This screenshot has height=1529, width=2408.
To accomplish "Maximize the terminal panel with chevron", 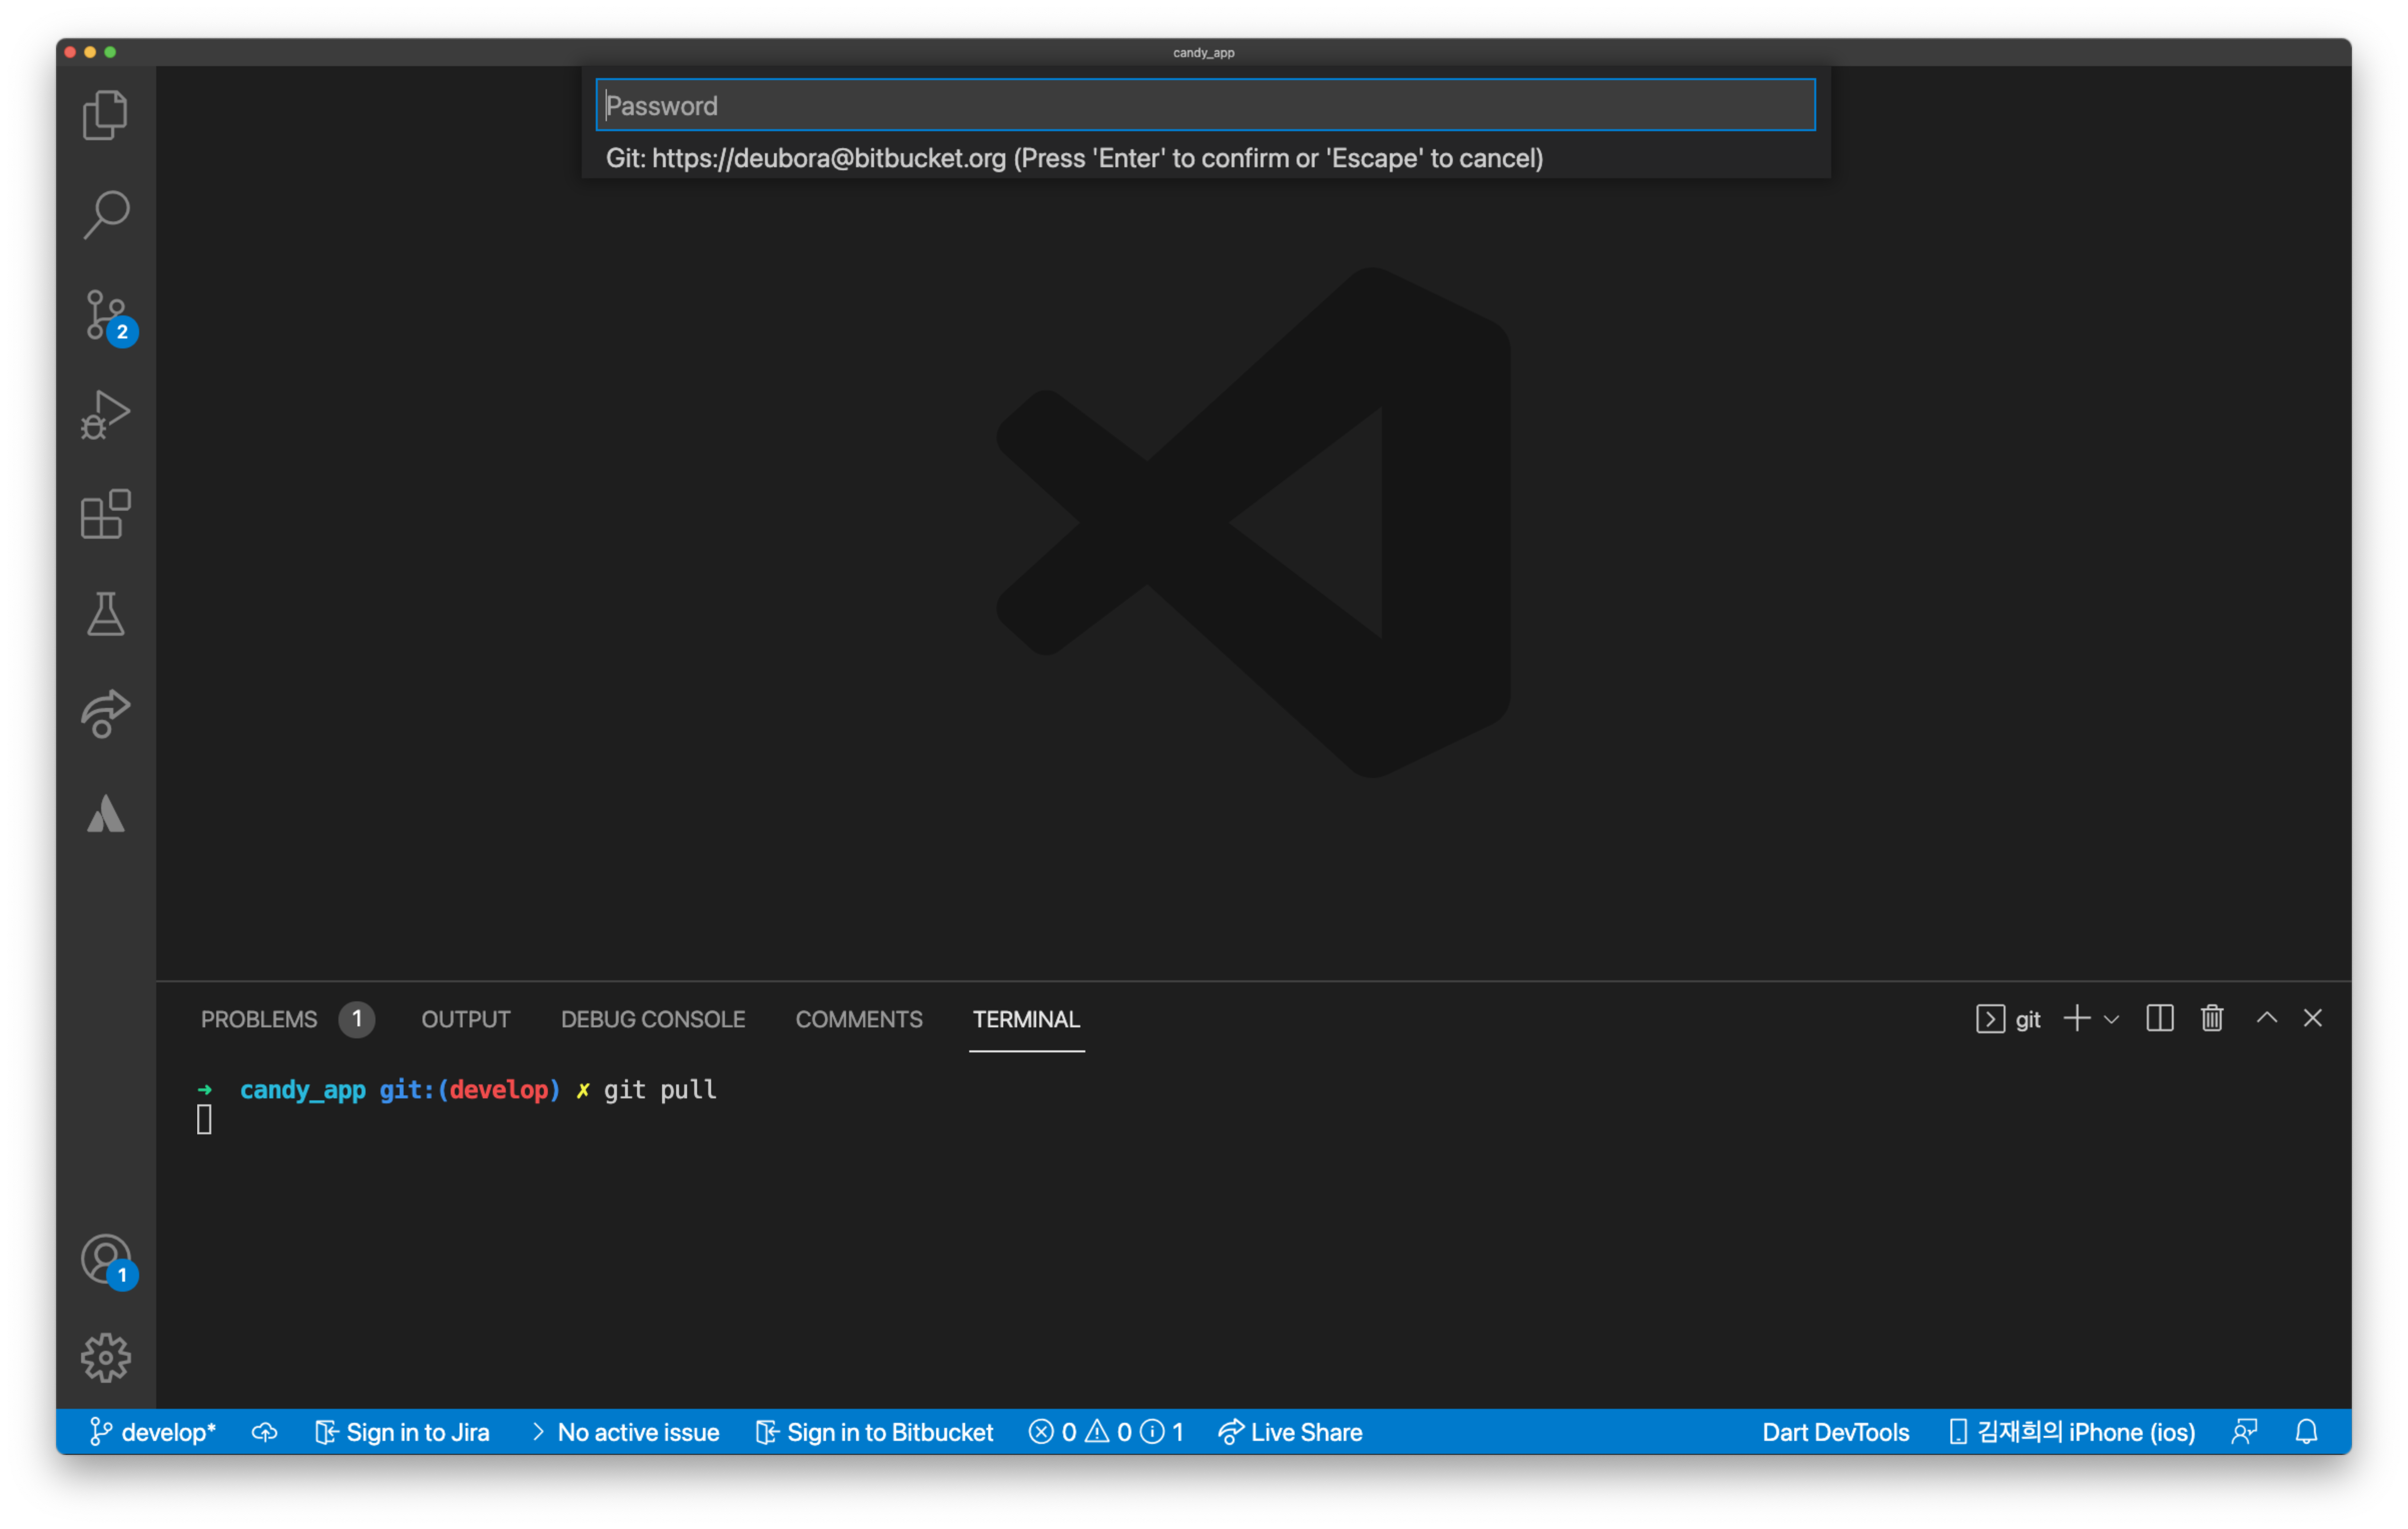I will [x=2266, y=1018].
